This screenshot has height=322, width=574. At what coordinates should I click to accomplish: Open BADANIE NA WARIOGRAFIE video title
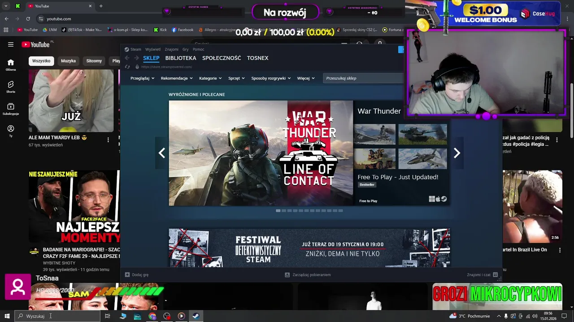pos(81,253)
